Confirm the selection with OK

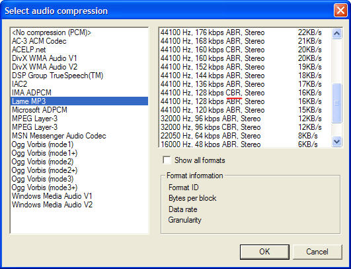(x=264, y=252)
